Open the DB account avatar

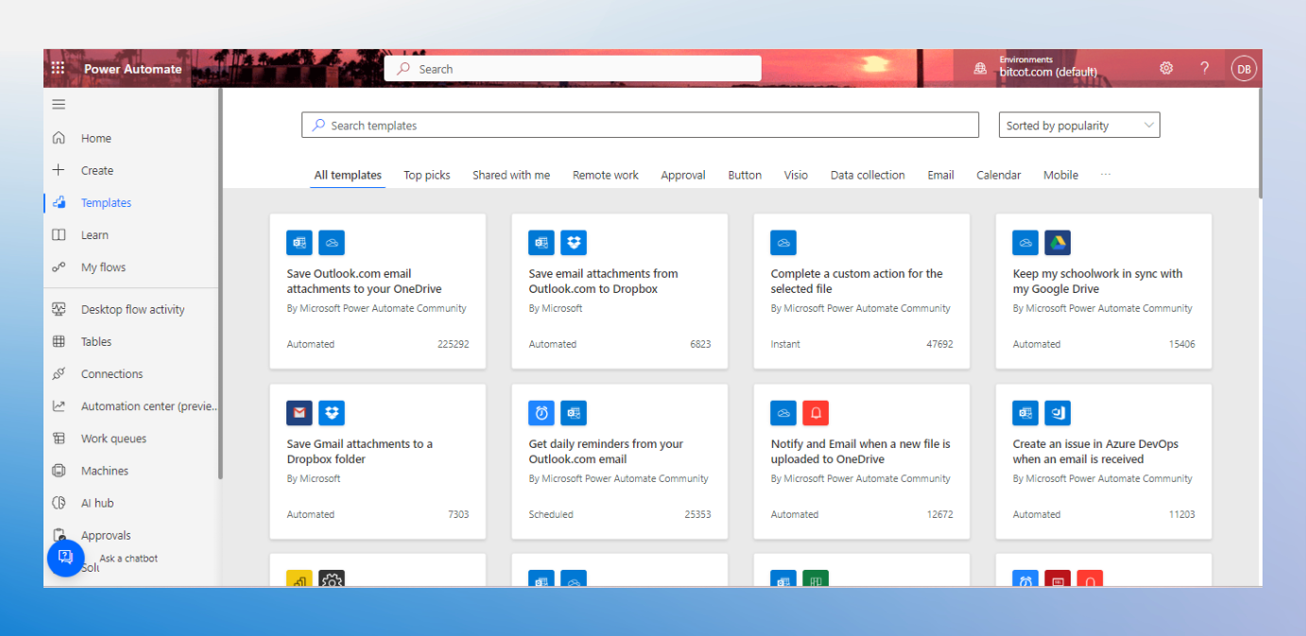tap(1244, 68)
